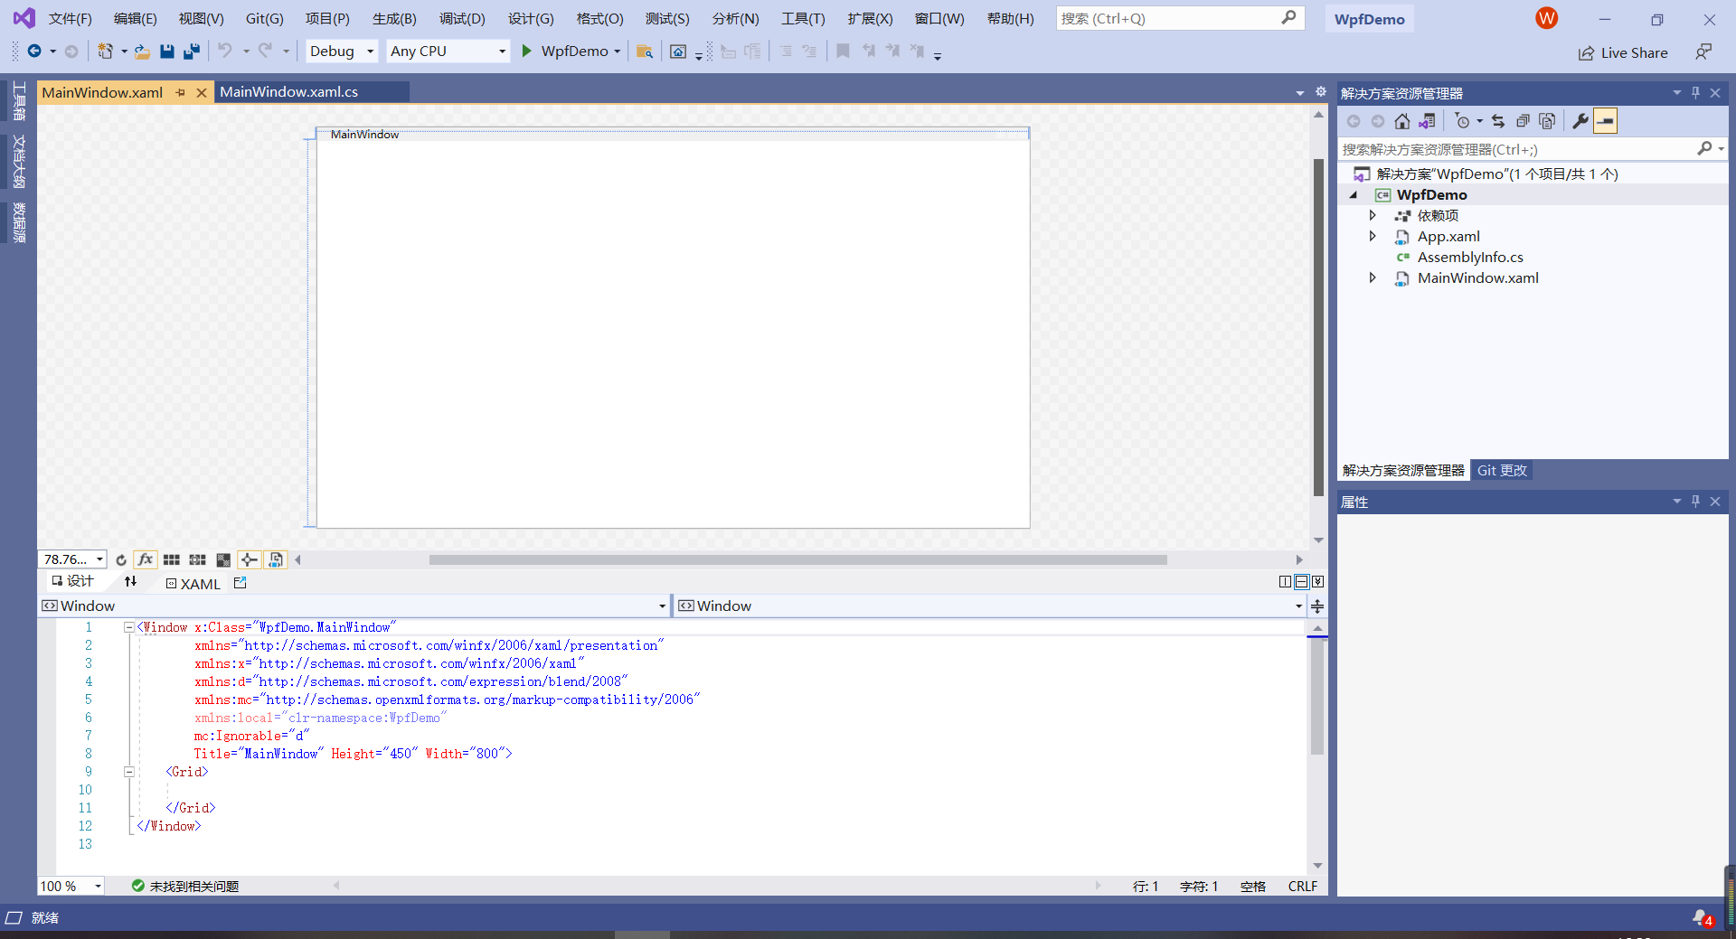The height and width of the screenshot is (939, 1736).
Task: Click the notifications bell in status bar
Action: tap(1702, 918)
